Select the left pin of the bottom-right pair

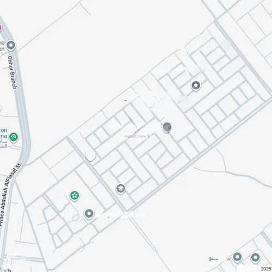coord(237,257)
